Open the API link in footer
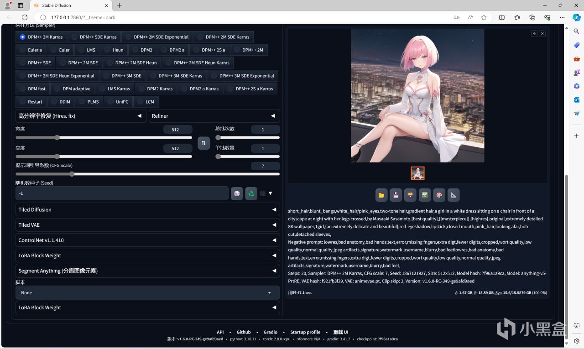The width and height of the screenshot is (584, 349). [x=220, y=332]
